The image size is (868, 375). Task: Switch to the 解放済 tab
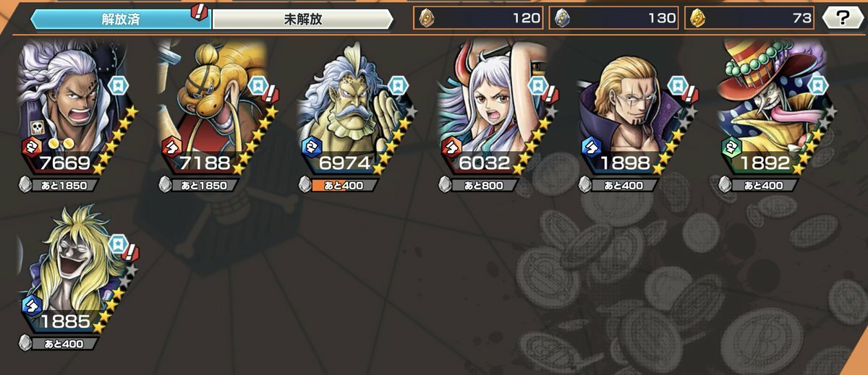120,20
